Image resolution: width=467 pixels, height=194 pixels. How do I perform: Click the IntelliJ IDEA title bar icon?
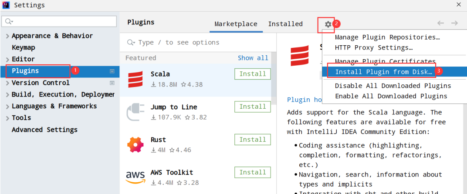(7, 5)
